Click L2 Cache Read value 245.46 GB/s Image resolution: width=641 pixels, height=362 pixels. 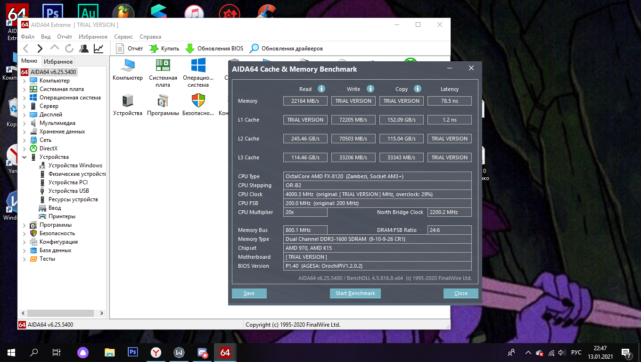(305, 139)
